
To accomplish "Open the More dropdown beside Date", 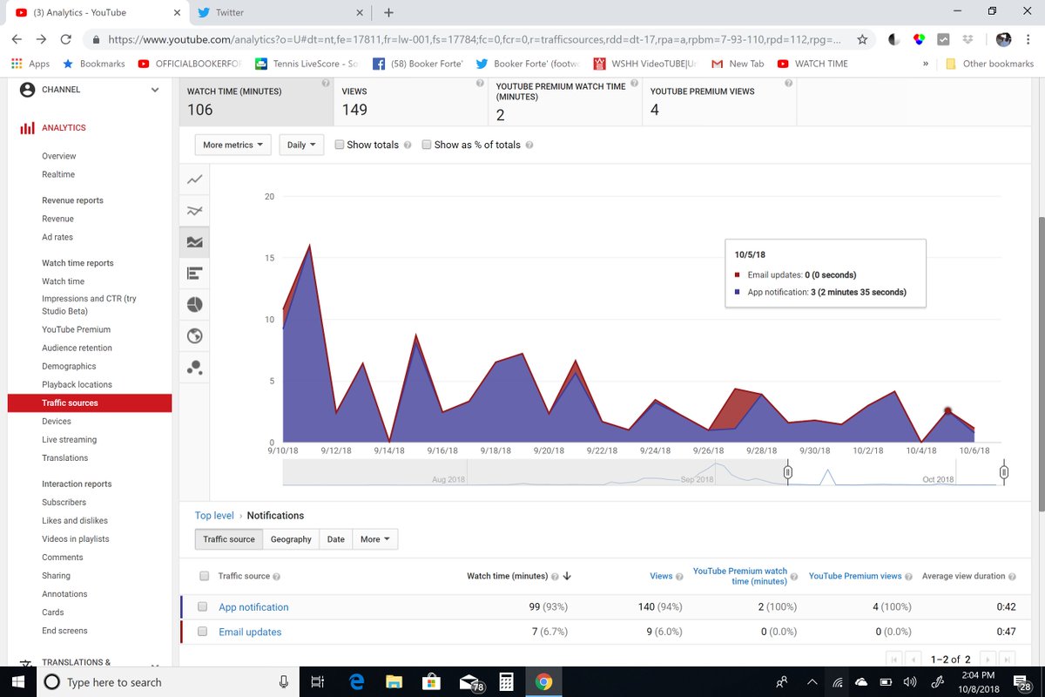I will [374, 539].
